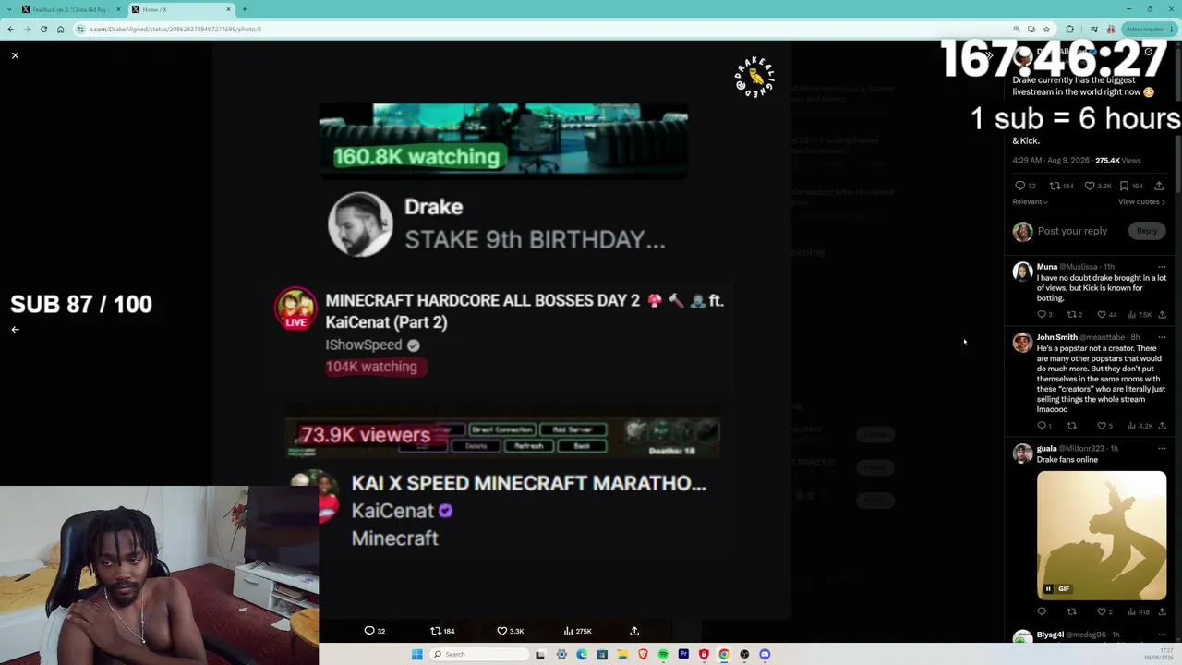This screenshot has height=665, width=1182.
Task: Open browser extensions menu
Action: point(1069,29)
